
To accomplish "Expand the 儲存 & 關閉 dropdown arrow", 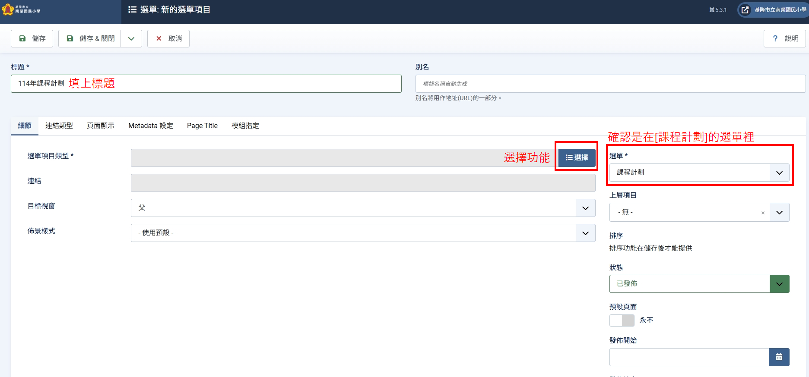I will pos(131,38).
